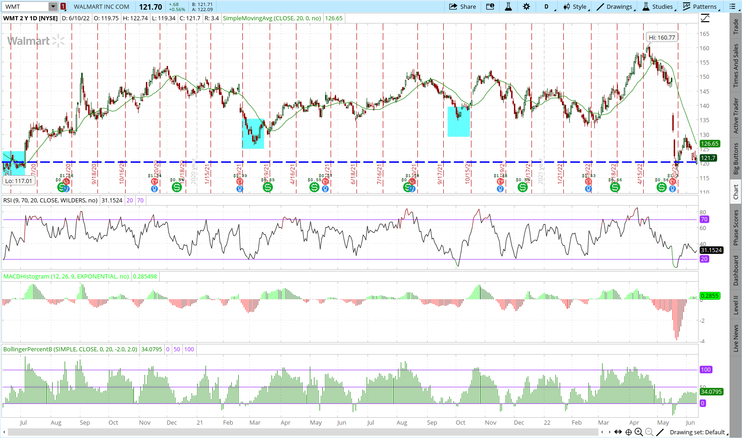Click the green dividend marker near March 2021
The width and height of the screenshot is (742, 438).
(268, 187)
